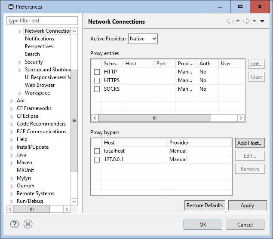Screen dimensions: 273x239
Task: Click Restore Defaults button
Action: 205,205
